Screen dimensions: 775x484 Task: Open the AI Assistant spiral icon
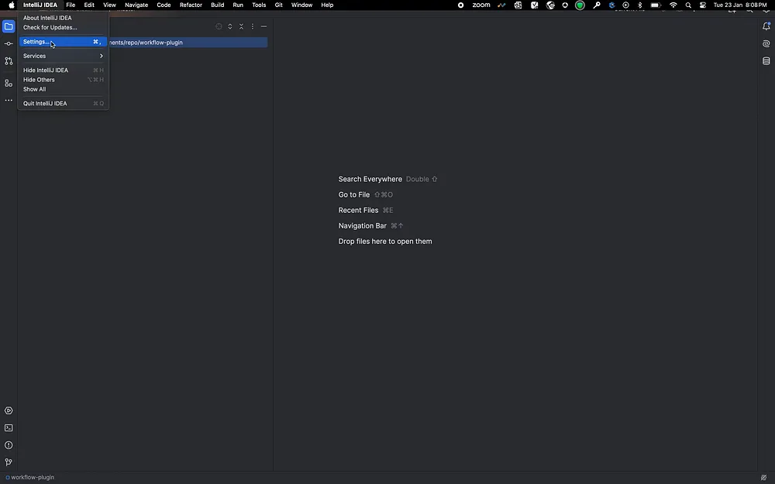[766, 44]
